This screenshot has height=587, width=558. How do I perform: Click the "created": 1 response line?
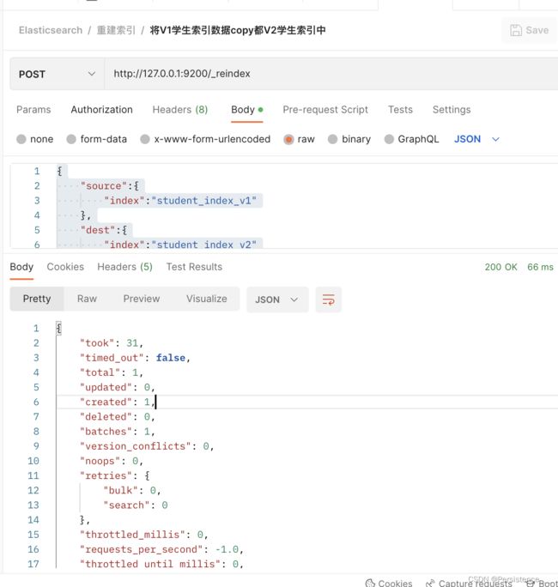[x=118, y=402]
